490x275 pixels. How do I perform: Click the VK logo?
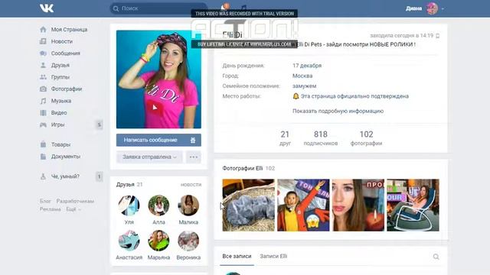point(47,8)
